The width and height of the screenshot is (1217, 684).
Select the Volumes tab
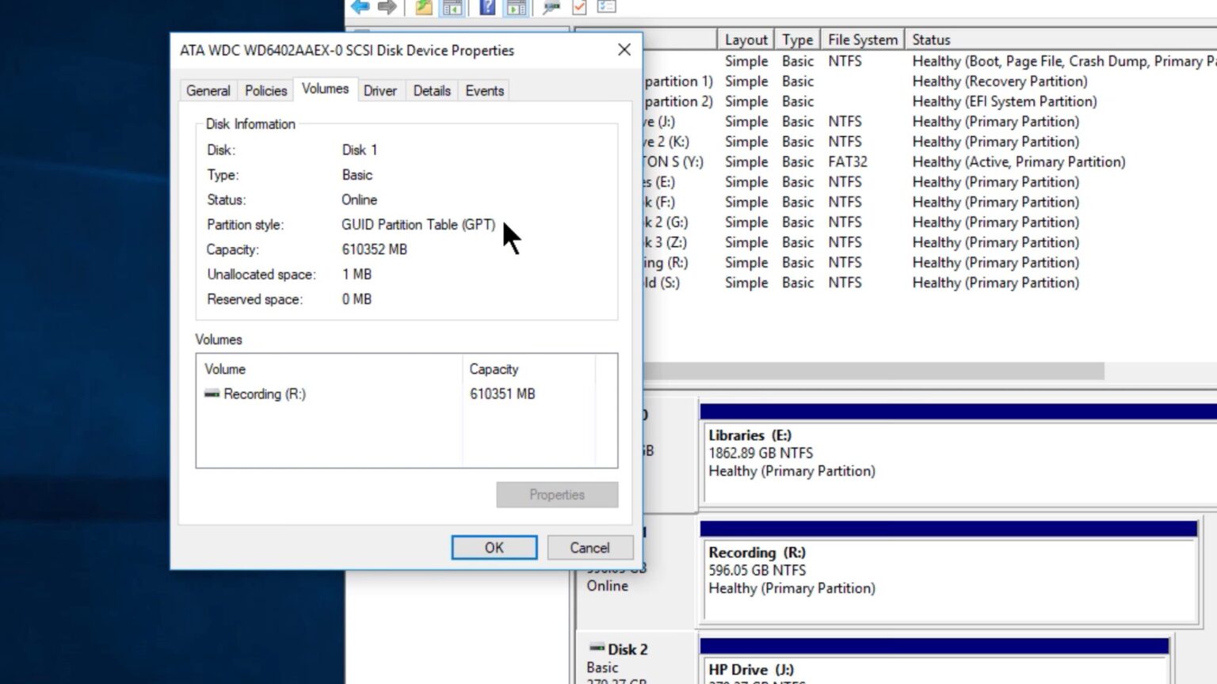325,89
